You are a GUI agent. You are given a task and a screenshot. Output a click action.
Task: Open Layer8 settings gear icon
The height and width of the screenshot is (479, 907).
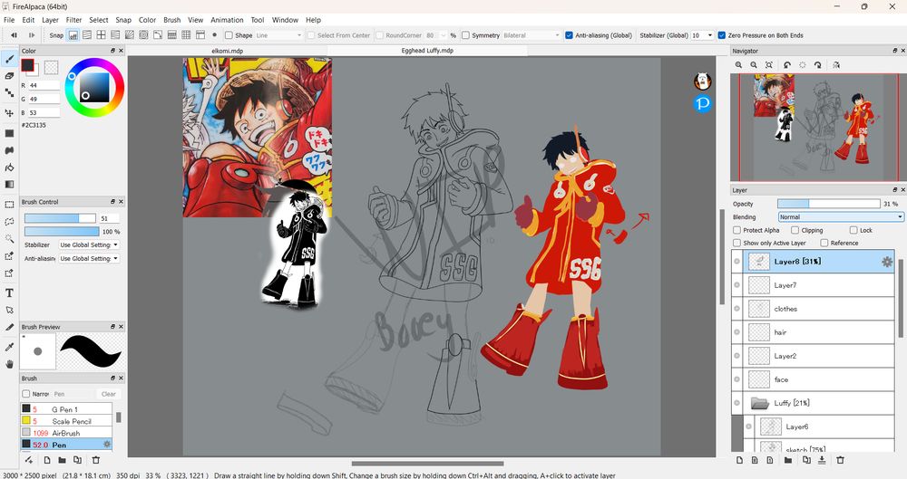click(886, 262)
